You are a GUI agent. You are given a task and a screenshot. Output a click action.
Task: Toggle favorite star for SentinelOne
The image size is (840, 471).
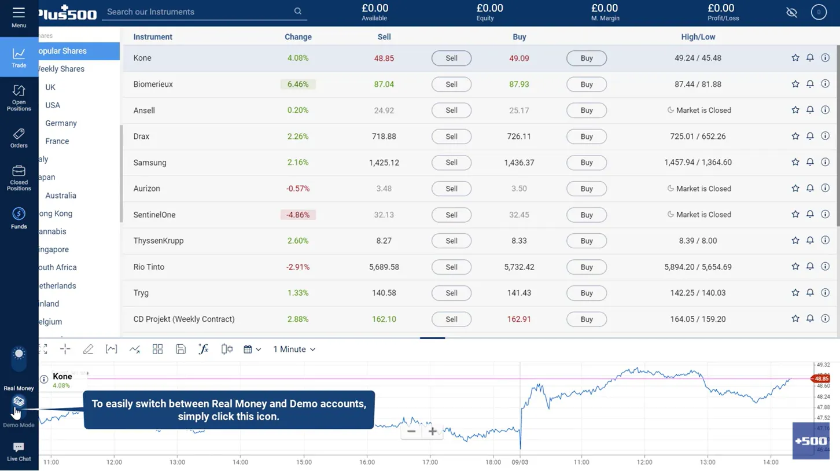coord(795,215)
